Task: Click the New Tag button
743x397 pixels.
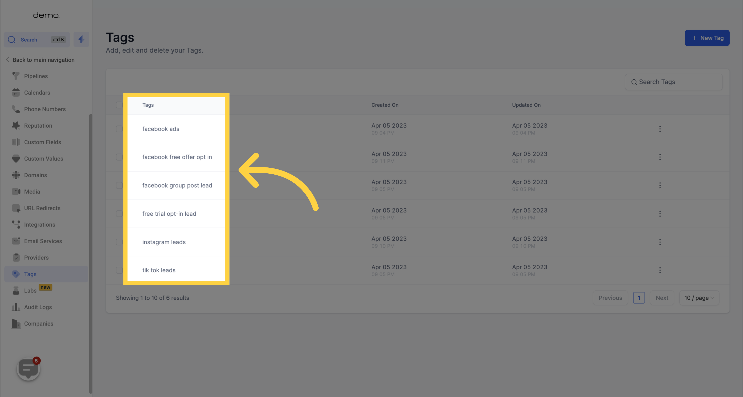Action: click(x=707, y=38)
